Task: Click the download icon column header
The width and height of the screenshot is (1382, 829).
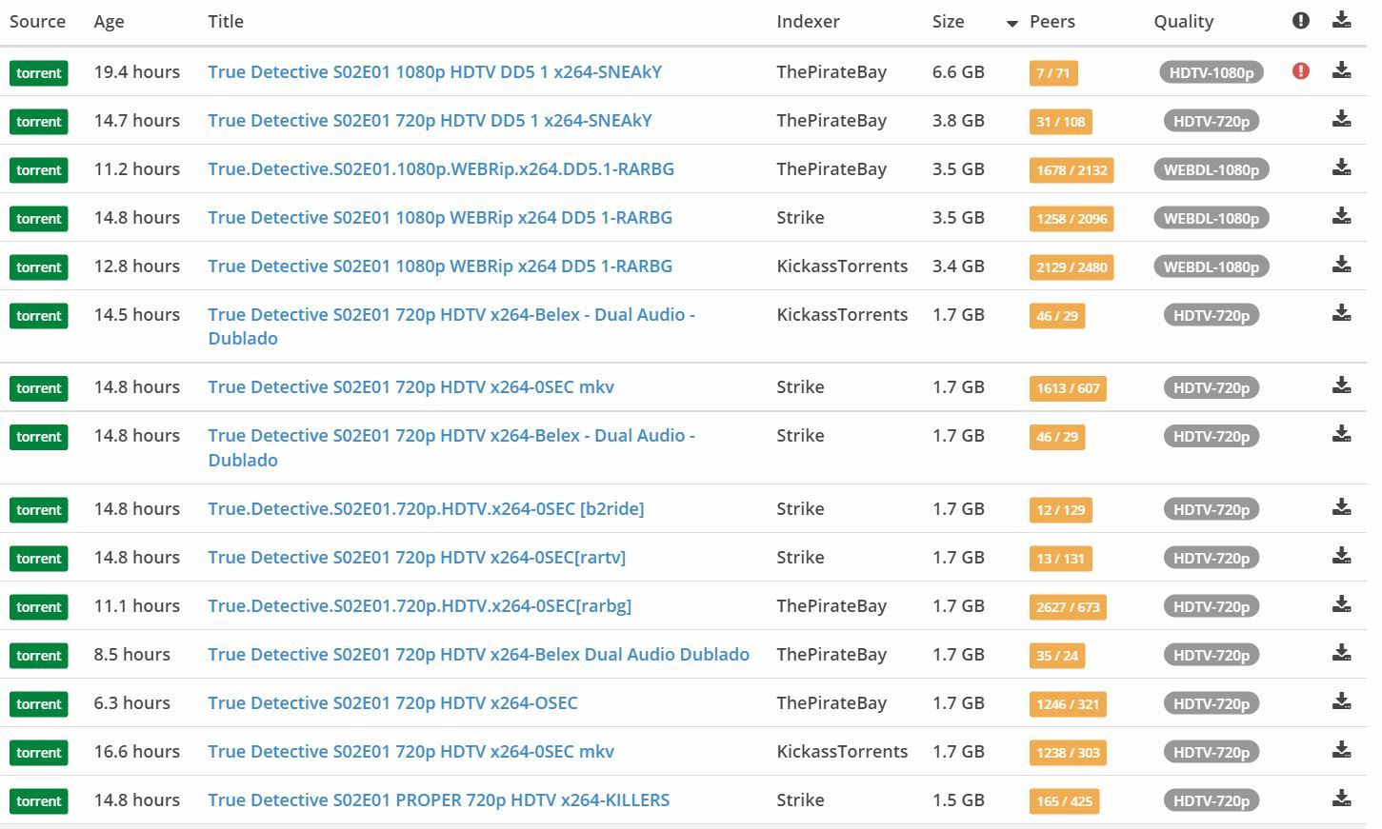Action: (1341, 21)
